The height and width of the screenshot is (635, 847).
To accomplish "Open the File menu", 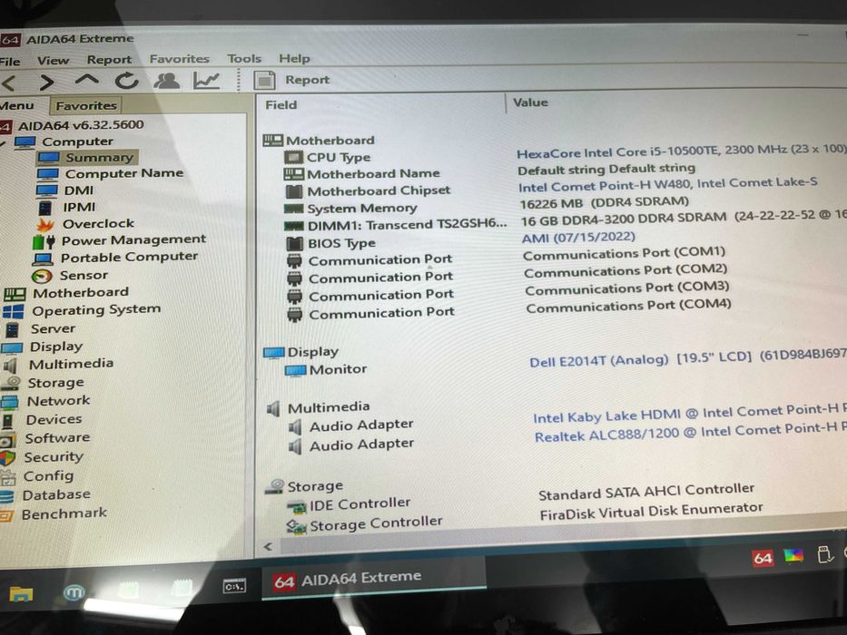I will click(10, 61).
